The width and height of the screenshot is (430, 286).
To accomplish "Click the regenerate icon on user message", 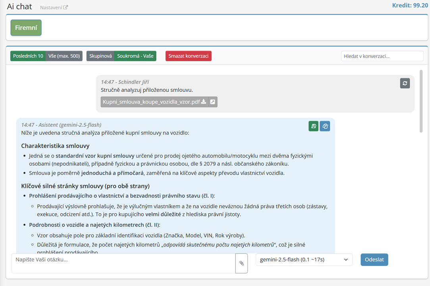I will (405, 83).
